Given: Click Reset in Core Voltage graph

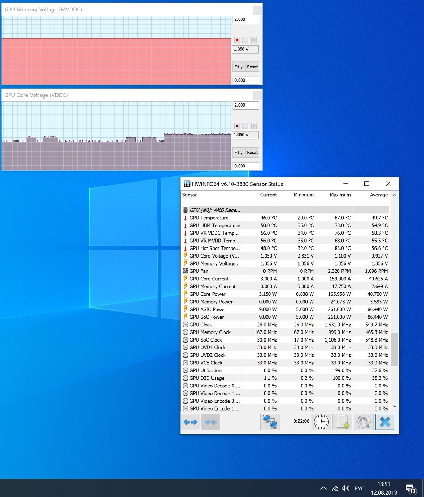Looking at the screenshot, I should click(252, 152).
